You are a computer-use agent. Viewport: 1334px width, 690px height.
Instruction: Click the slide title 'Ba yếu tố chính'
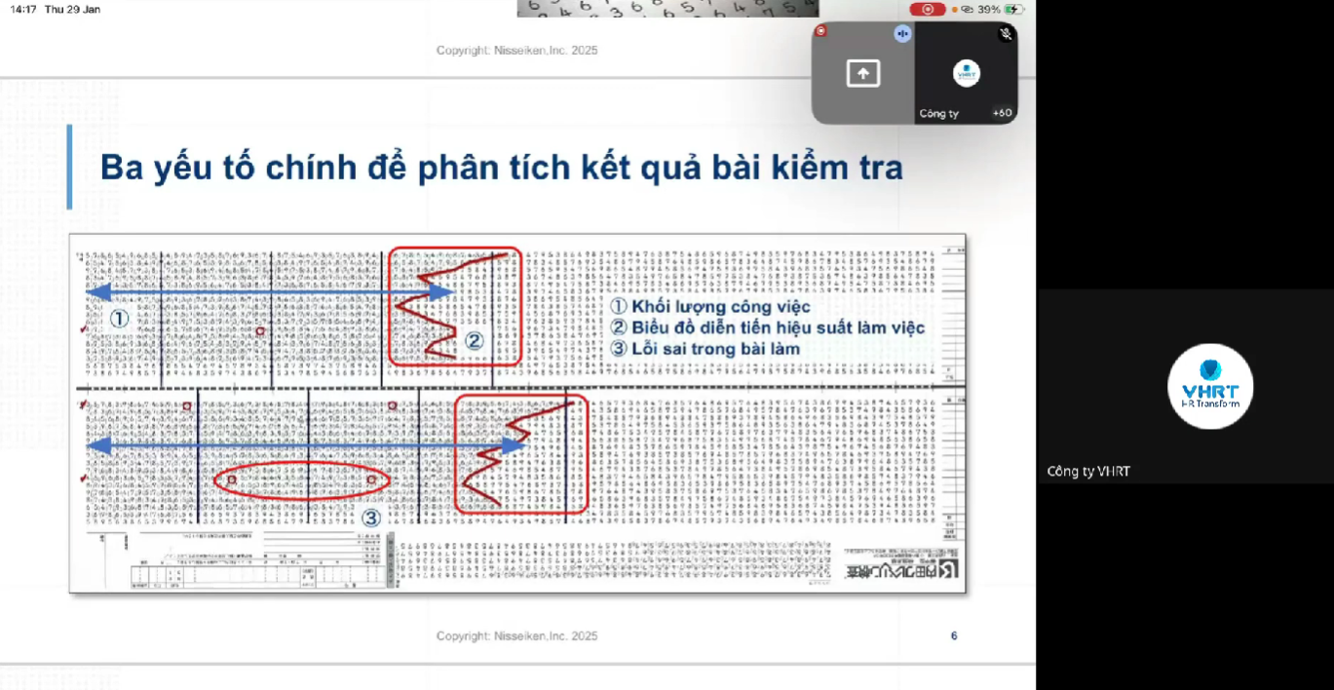pyautogui.click(x=501, y=168)
